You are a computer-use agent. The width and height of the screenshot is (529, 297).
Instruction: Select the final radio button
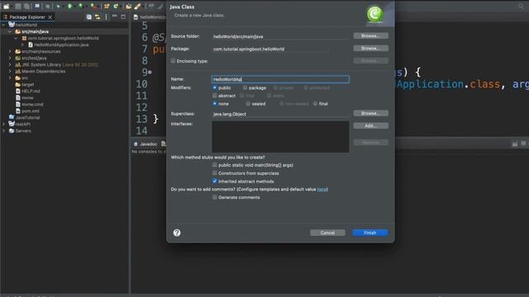point(315,104)
